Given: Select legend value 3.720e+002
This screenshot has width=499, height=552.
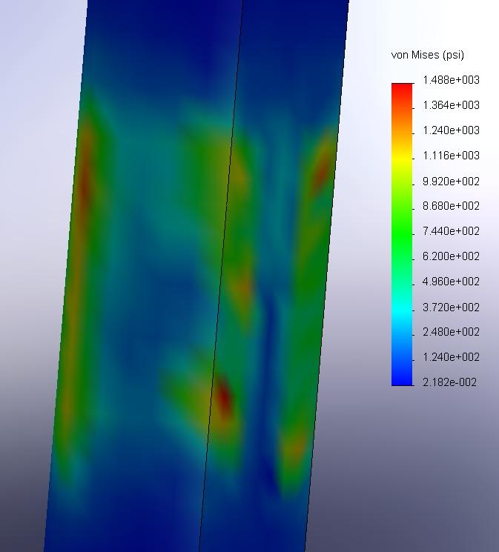Looking at the screenshot, I should point(451,307).
